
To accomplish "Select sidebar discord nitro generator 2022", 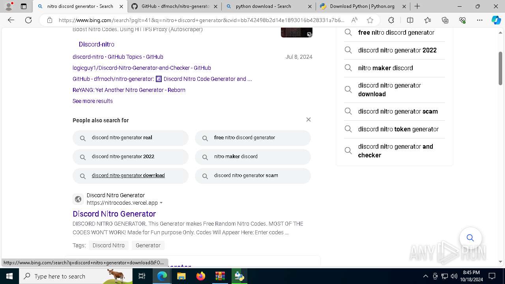I will (395, 50).
